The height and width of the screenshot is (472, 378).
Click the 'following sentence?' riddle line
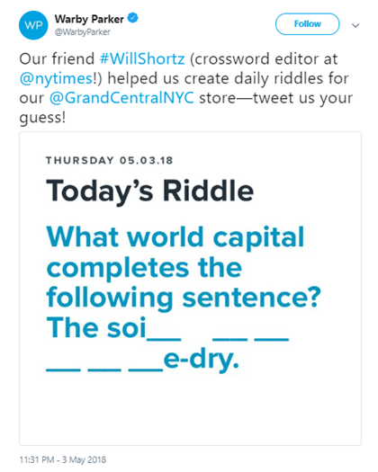coord(184,298)
